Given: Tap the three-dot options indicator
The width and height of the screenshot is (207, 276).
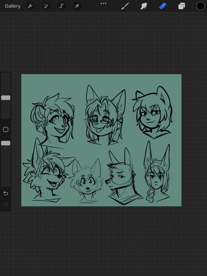Looking at the screenshot, I should pos(103,3).
